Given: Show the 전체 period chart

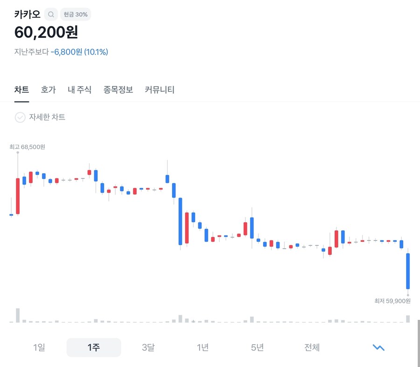Looking at the screenshot, I should click(x=312, y=347).
